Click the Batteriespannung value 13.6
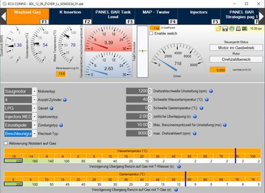The width and height of the screenshot is (265, 193). pyautogui.click(x=61, y=74)
